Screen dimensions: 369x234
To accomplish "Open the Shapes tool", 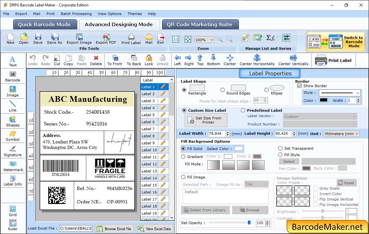I will (x=13, y=122).
